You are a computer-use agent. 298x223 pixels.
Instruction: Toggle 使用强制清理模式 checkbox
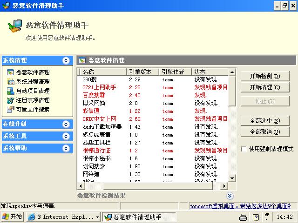244,149
